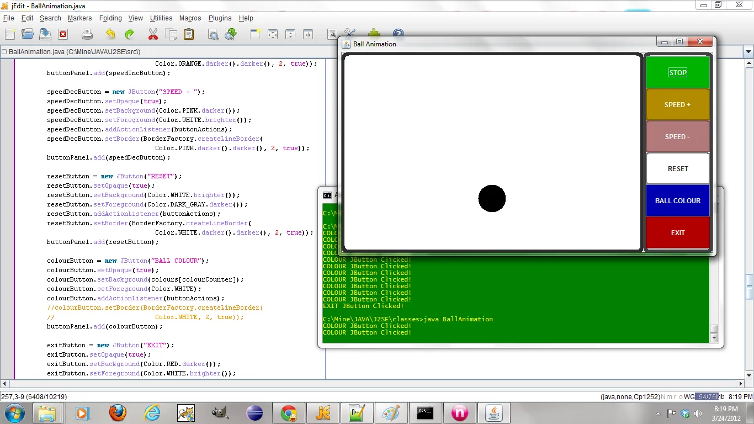
Task: Click the volume speaker tray icon
Action: tap(698, 413)
